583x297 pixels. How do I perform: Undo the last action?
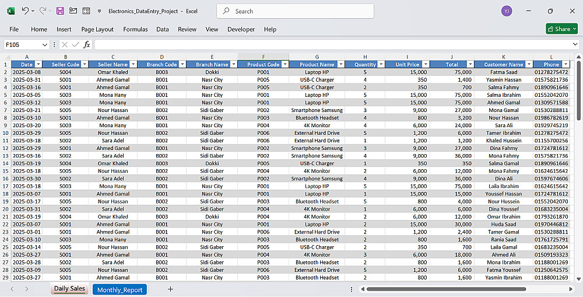tap(25, 11)
